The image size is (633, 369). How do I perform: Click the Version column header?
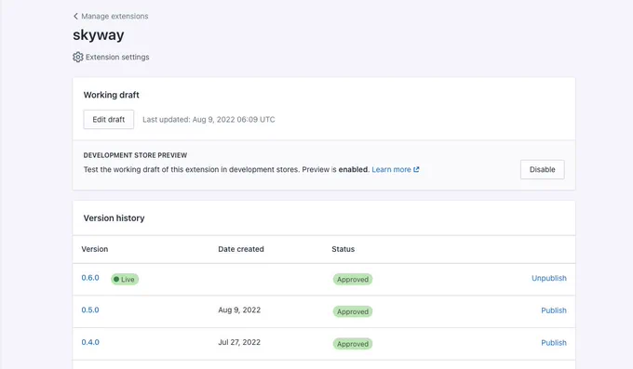click(x=95, y=249)
